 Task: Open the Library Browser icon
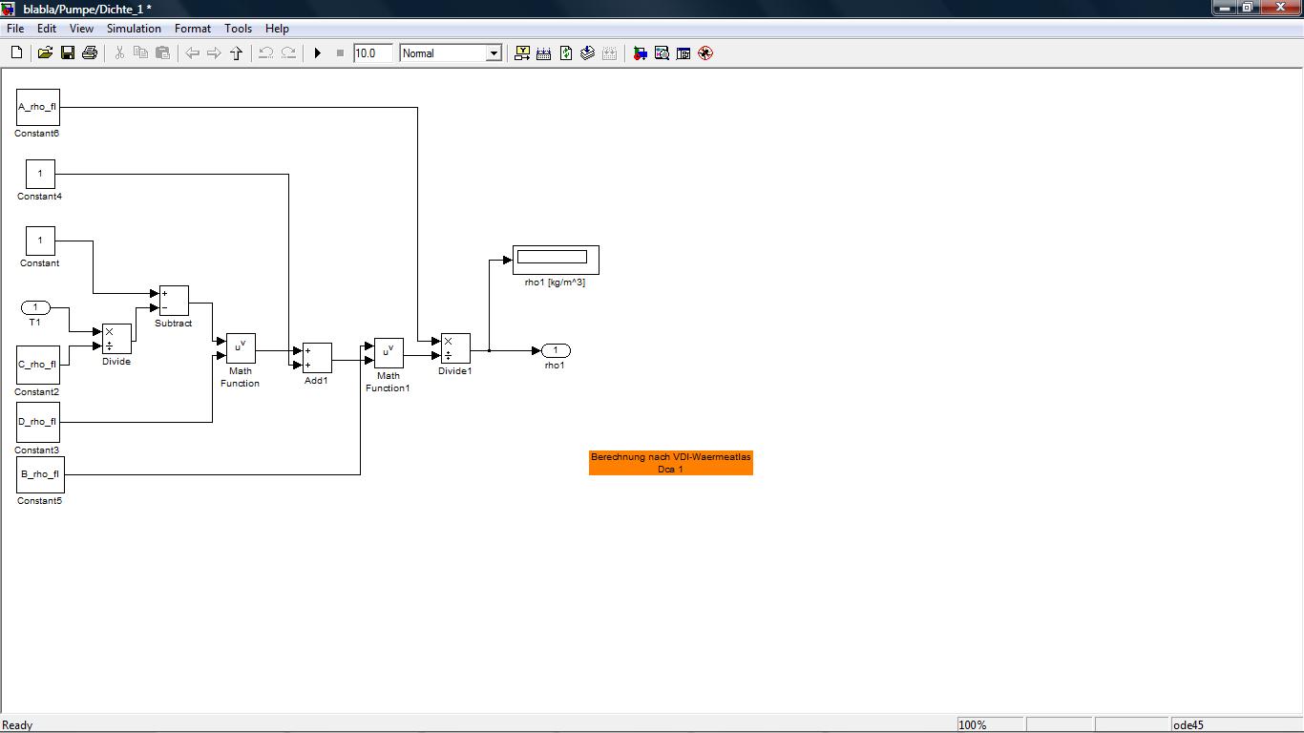click(x=640, y=53)
